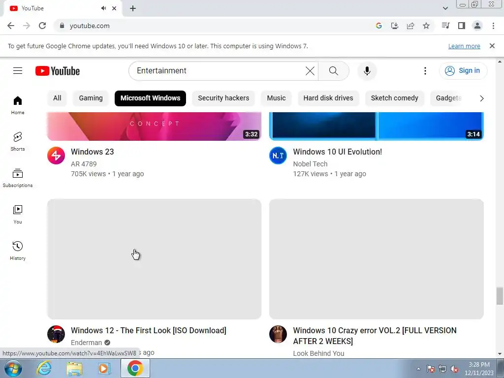The height and width of the screenshot is (378, 504).
Task: Click Look Behind You channel avatar
Action: click(x=278, y=334)
